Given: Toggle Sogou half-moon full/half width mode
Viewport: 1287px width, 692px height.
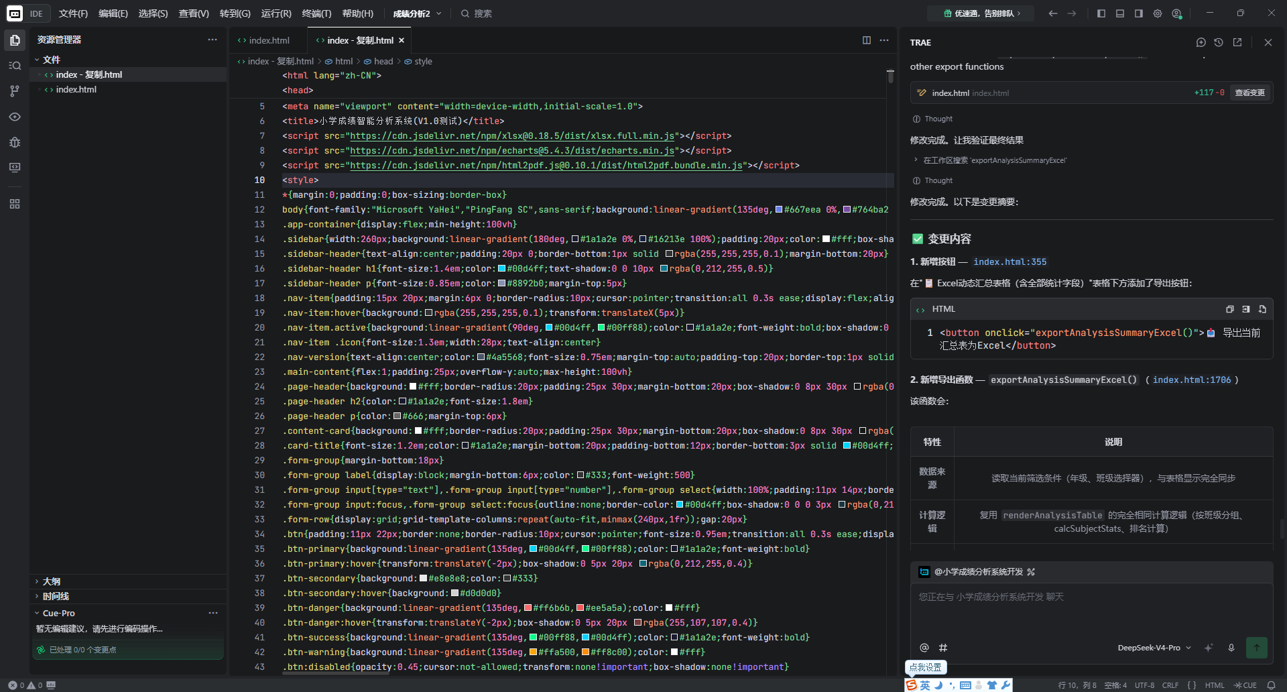Looking at the screenshot, I should click(x=939, y=685).
